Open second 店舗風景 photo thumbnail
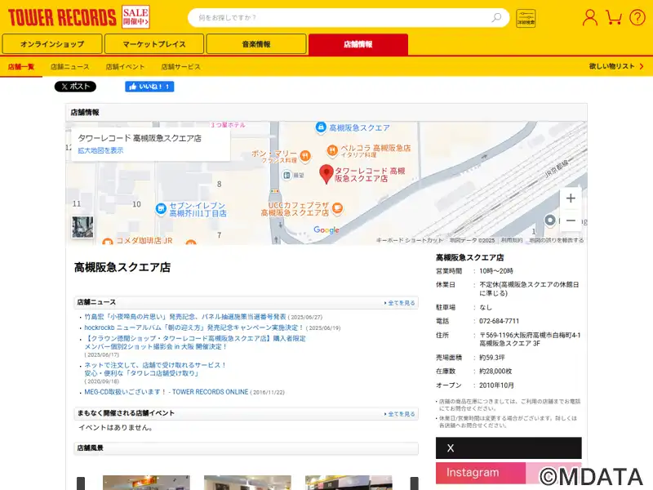This screenshot has width=653, height=490. coord(247,483)
